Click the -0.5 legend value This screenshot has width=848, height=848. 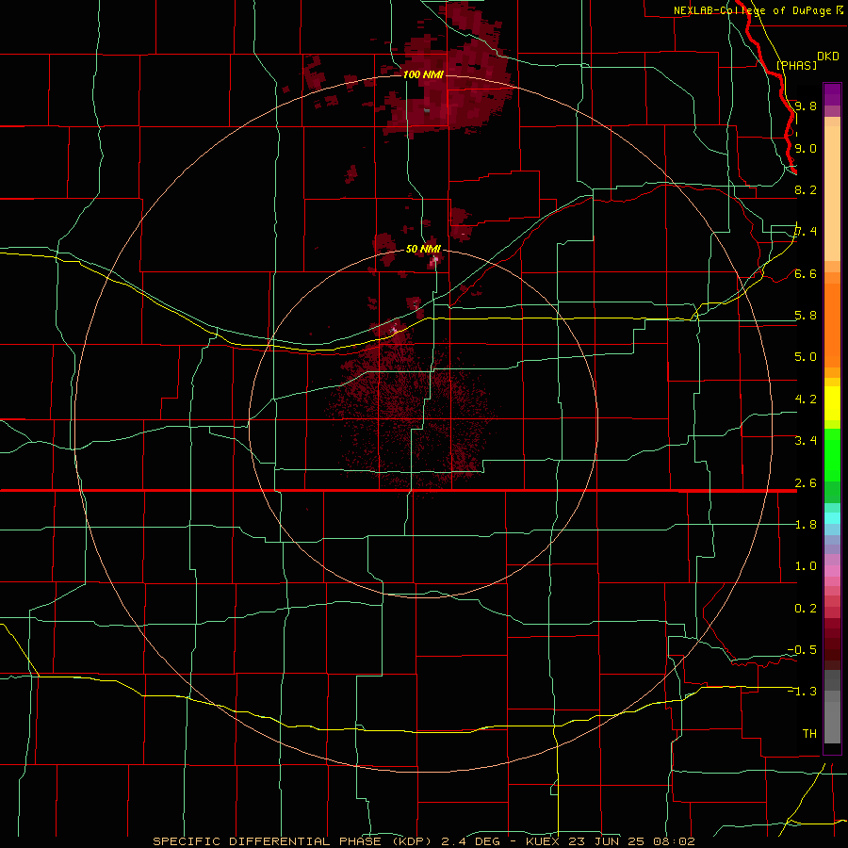click(802, 650)
